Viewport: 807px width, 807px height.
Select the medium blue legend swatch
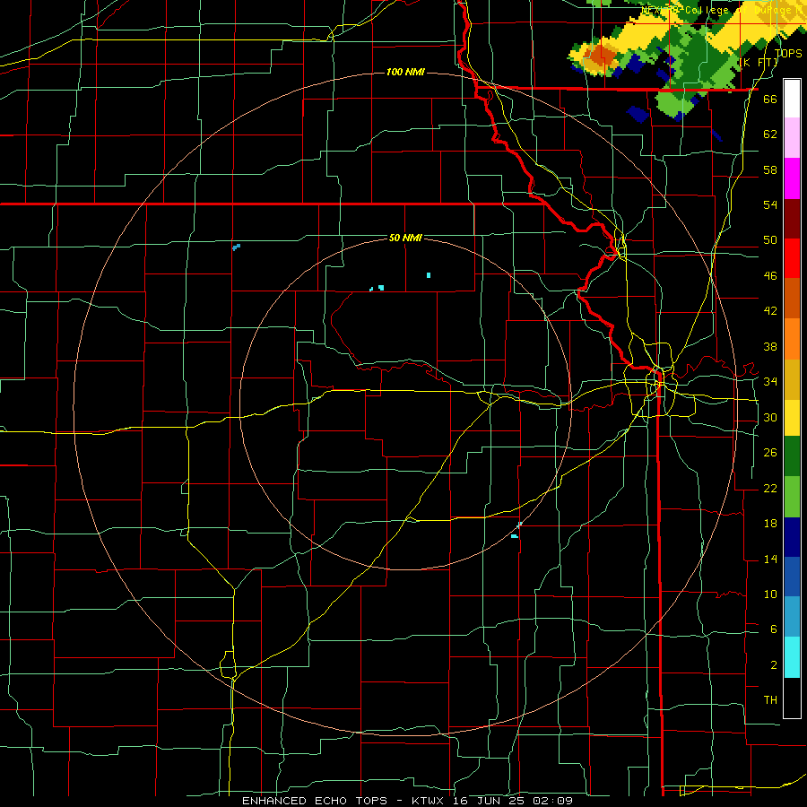coord(792,577)
